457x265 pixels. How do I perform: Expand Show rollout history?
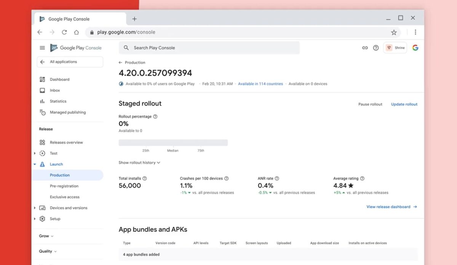[x=139, y=163]
